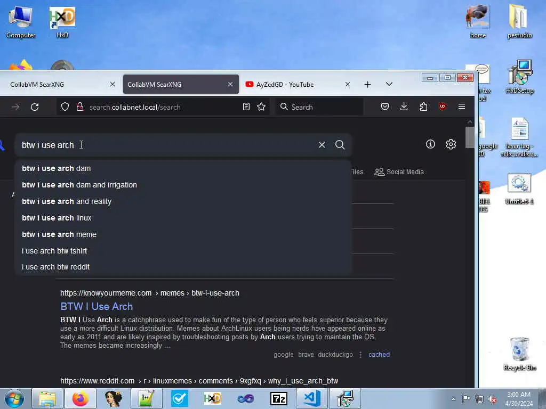Select the Social Media category tab
Image resolution: width=546 pixels, height=409 pixels.
pos(399,172)
